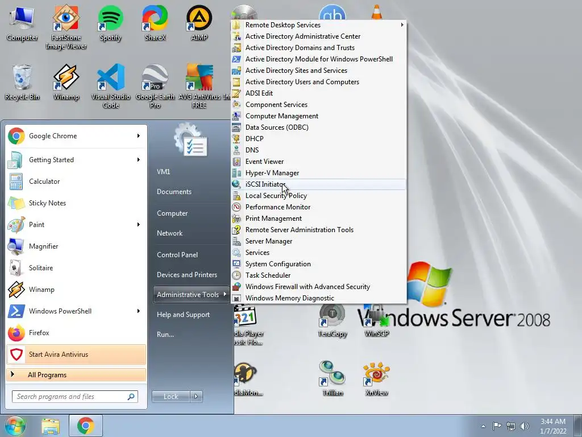Screen dimensions: 582x437
Task: Click the user account picture icon
Action: click(191, 141)
